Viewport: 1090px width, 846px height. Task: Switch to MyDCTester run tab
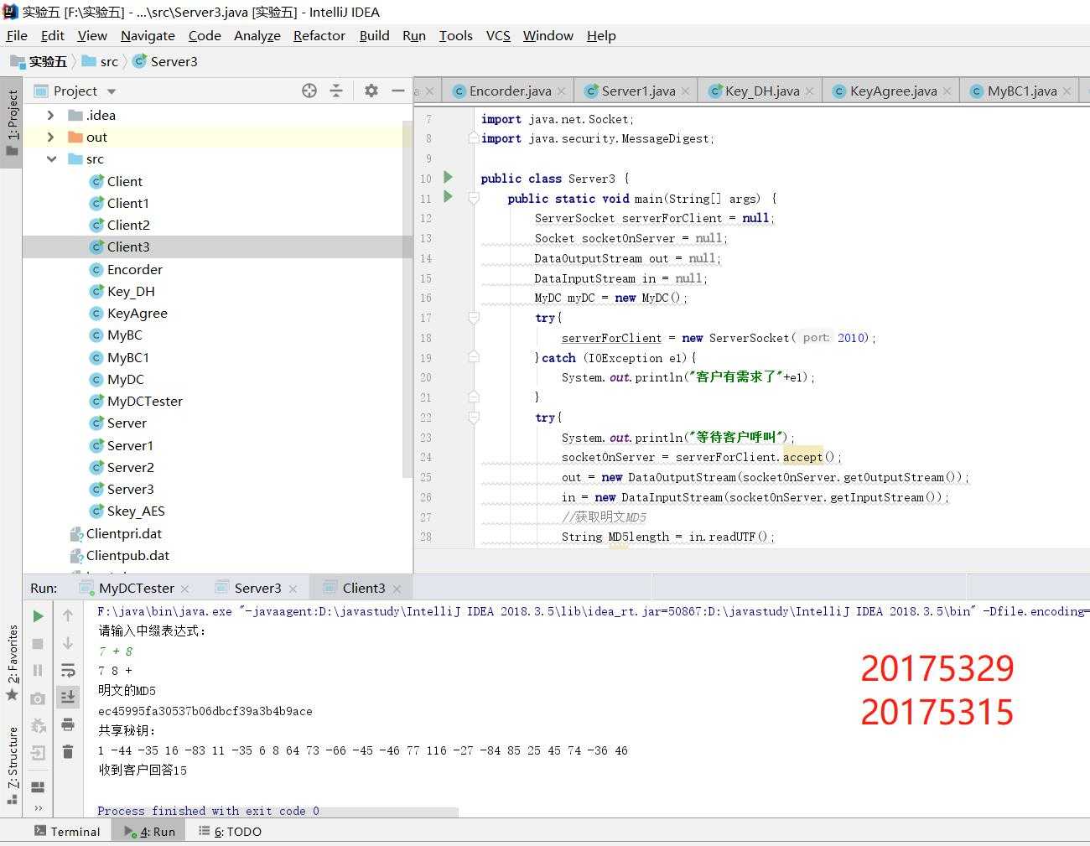point(136,588)
